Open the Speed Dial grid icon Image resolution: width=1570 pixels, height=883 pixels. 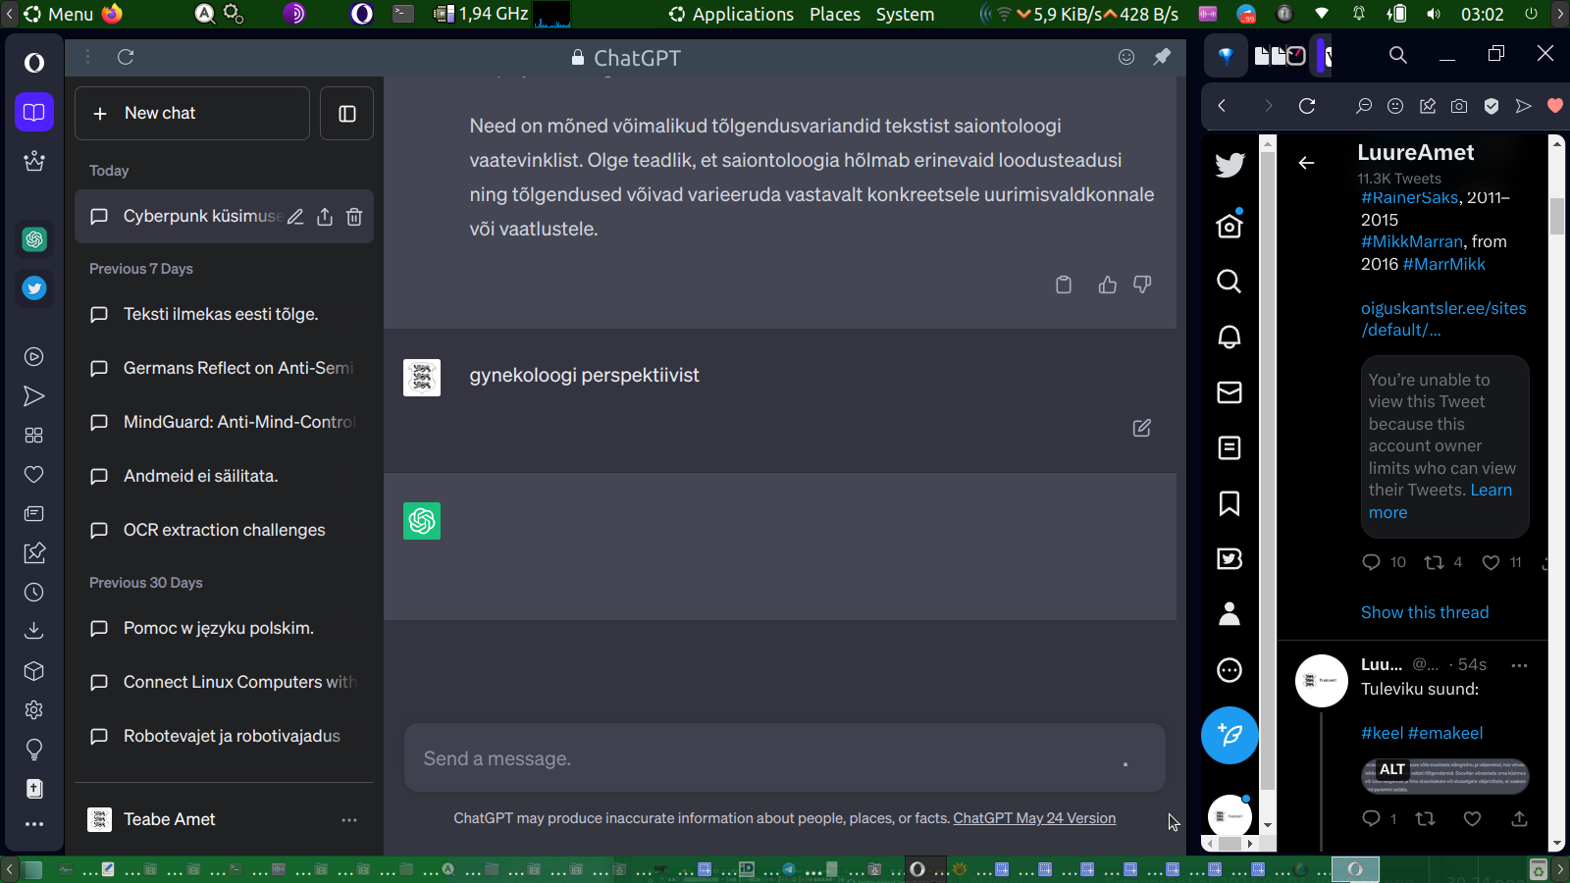coord(34,436)
